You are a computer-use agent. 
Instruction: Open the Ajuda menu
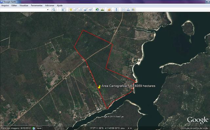pos(60,6)
